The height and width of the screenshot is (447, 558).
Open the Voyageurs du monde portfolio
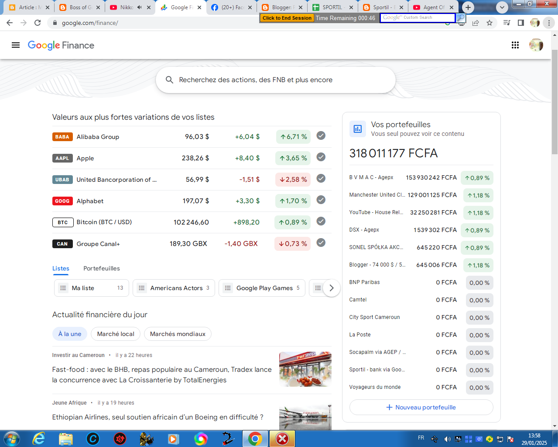tap(421, 388)
